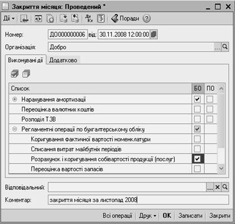Uncheck БО box for Нарахування амортизації
Image resolution: width=235 pixels, height=224 pixels.
coord(197,99)
